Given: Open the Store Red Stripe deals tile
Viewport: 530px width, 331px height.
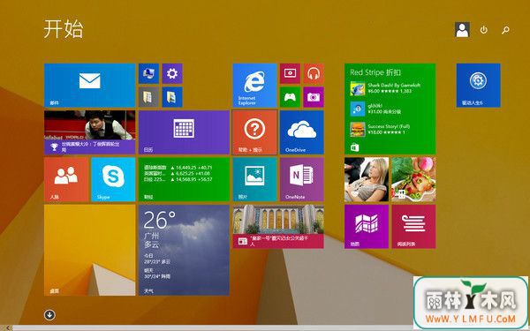Looking at the screenshot, I should (390, 109).
